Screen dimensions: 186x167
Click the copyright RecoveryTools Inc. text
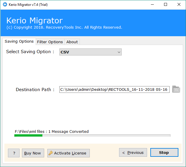[64, 27]
